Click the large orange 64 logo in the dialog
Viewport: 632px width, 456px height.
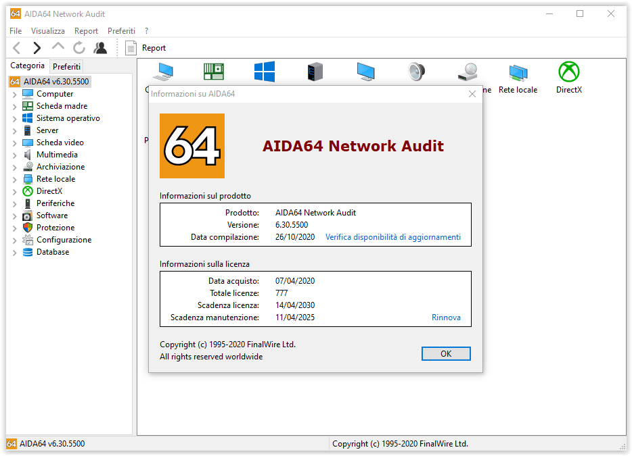192,146
